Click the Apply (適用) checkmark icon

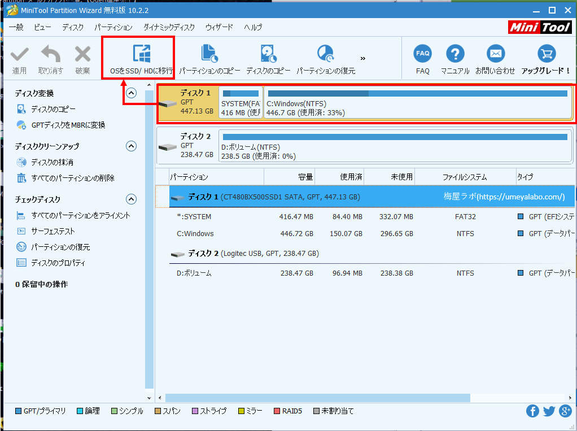pos(19,54)
